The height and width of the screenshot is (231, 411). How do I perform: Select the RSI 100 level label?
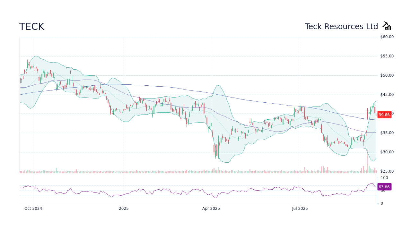click(384, 178)
